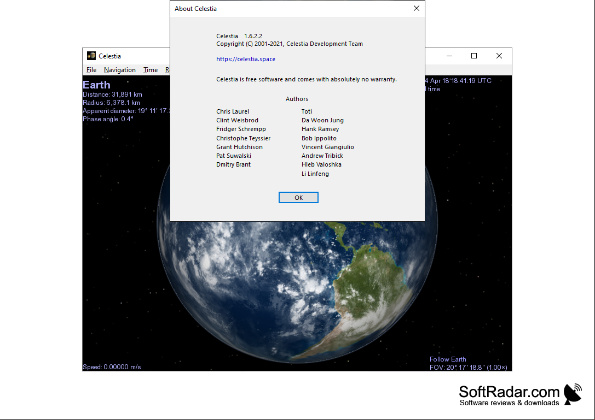The image size is (595, 420).
Task: Click the 'Speed: 0.00000 m/s' readout
Action: click(112, 366)
